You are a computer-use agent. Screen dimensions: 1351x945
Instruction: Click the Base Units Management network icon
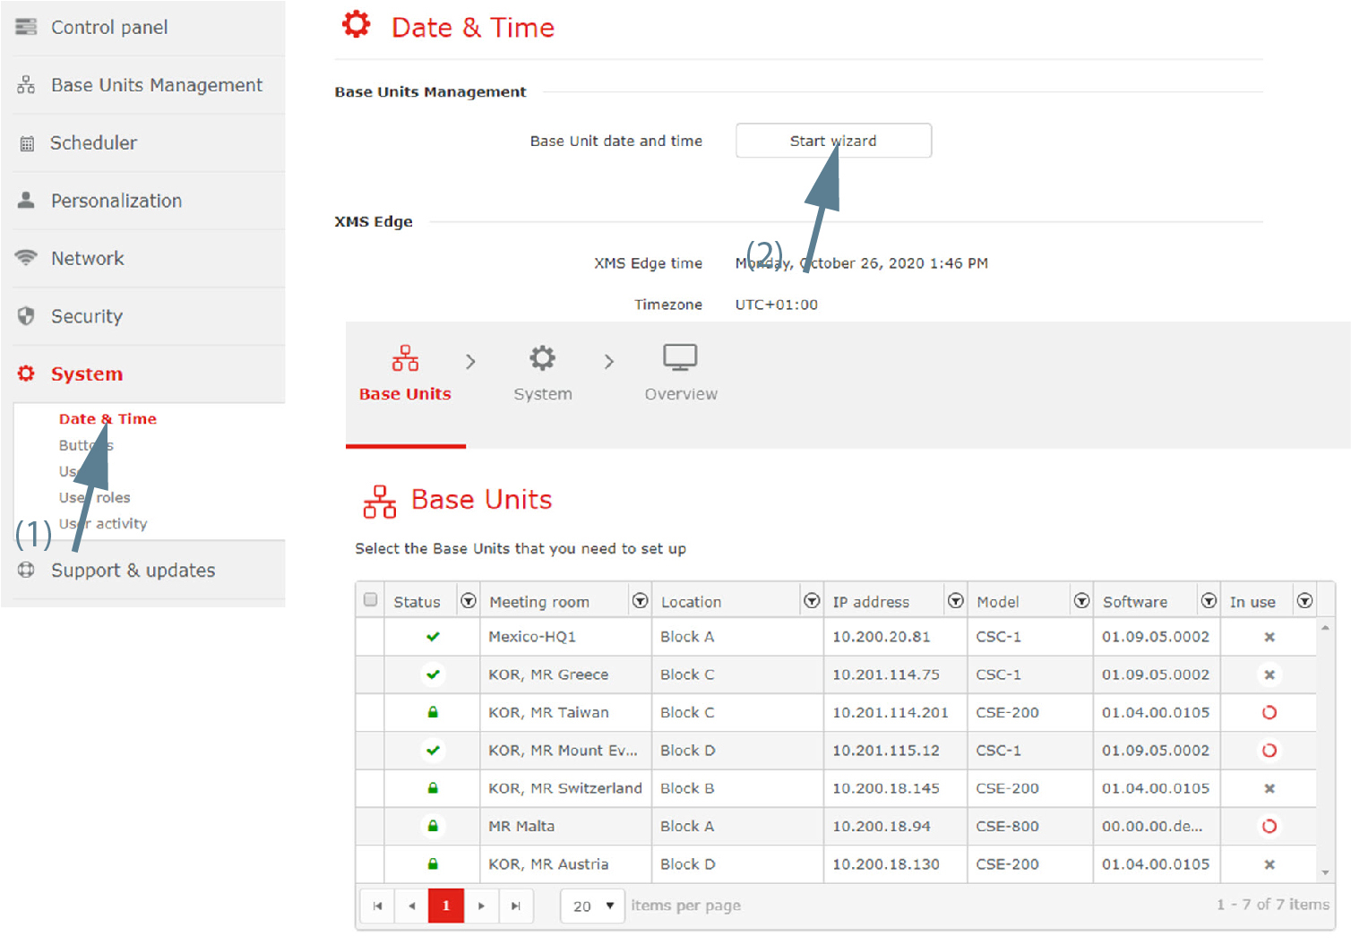pos(26,85)
